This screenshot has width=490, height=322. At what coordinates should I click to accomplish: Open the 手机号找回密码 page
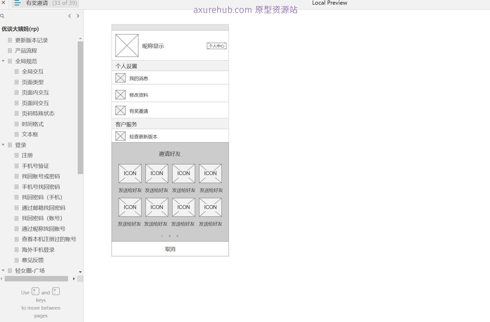pos(41,187)
